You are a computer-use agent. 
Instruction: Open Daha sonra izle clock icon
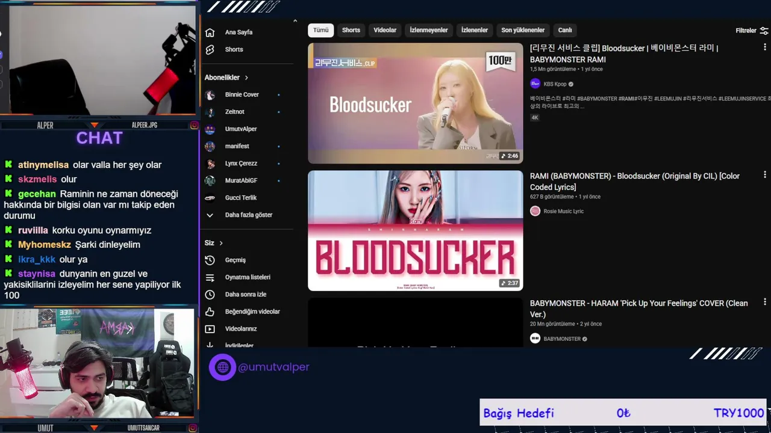(x=210, y=295)
